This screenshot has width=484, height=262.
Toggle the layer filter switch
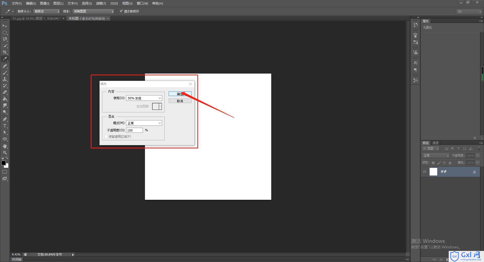click(x=479, y=149)
